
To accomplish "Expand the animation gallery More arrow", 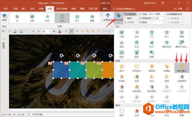I will [101, 22].
